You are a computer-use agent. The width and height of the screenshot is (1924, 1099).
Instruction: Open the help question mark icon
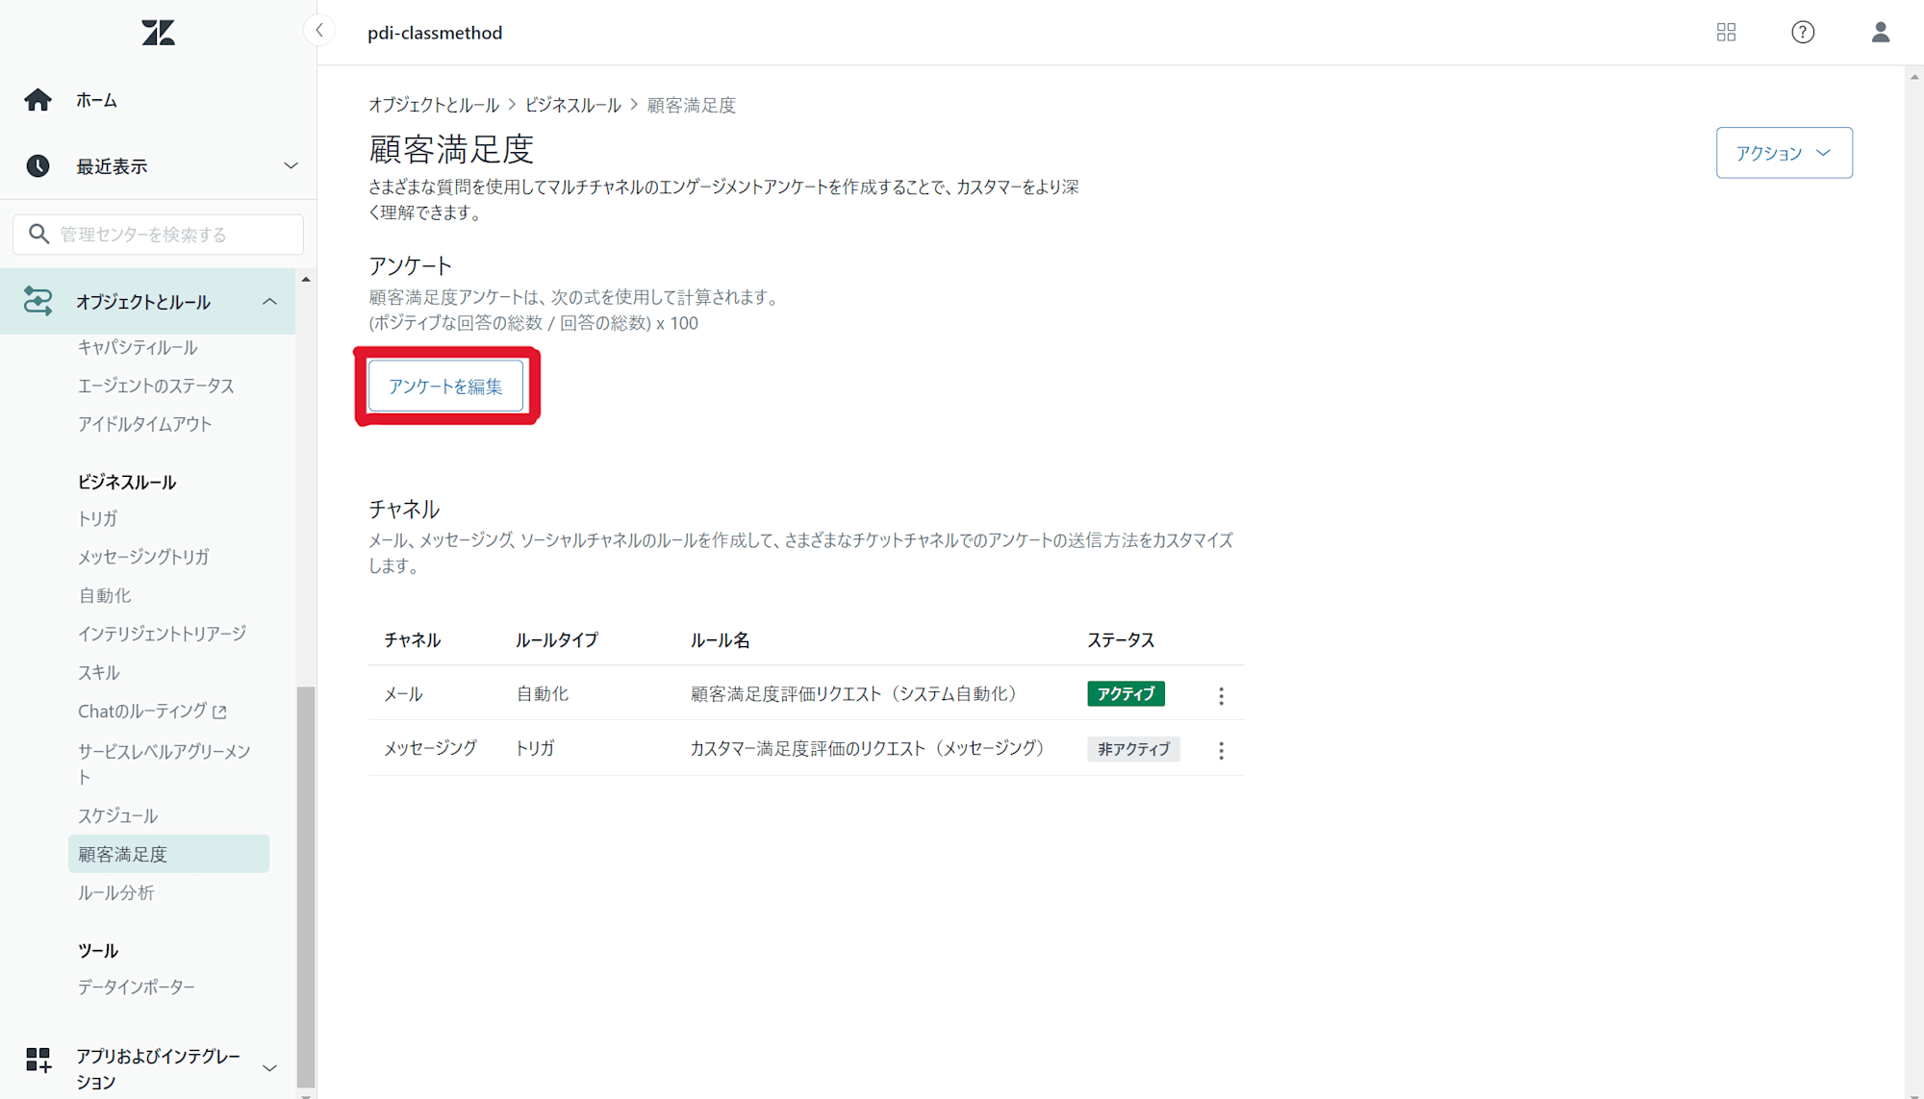click(1803, 32)
